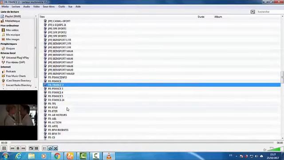Toggle the playlist view button

point(44,148)
